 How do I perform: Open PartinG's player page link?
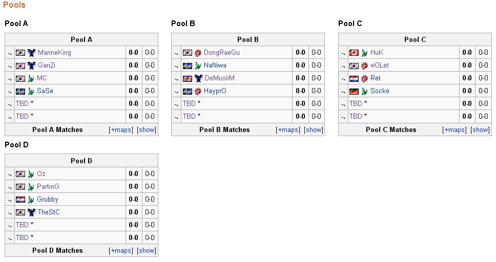[x=48, y=187]
